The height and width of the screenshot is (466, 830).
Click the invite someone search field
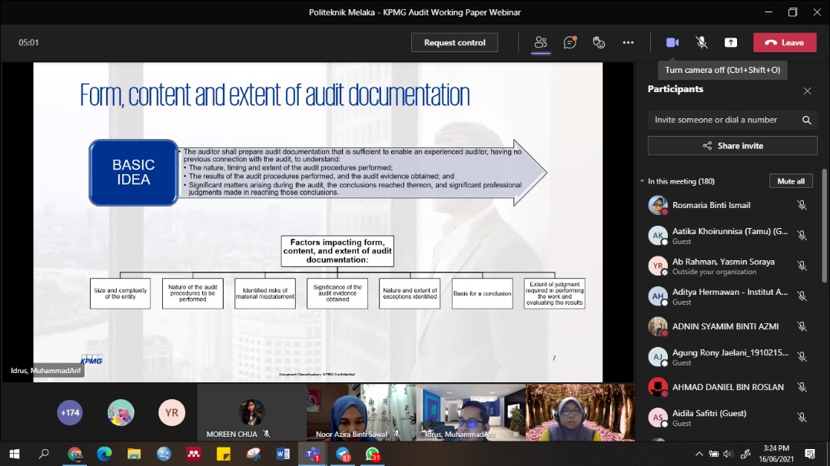click(x=732, y=120)
